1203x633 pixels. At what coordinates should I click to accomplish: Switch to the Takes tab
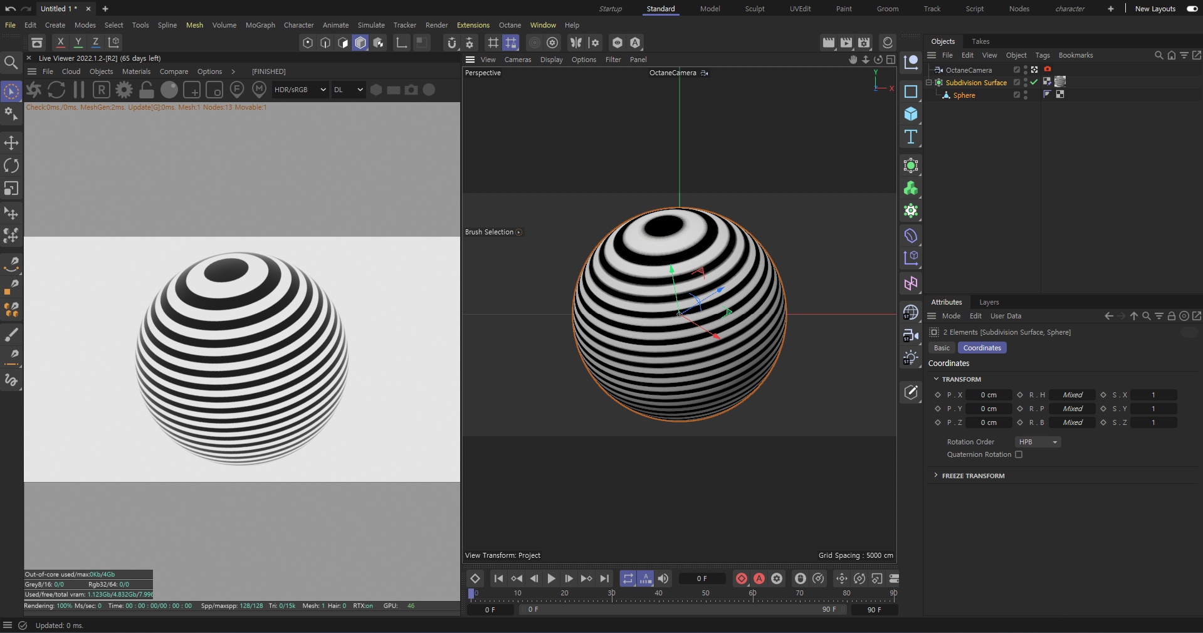coord(980,41)
